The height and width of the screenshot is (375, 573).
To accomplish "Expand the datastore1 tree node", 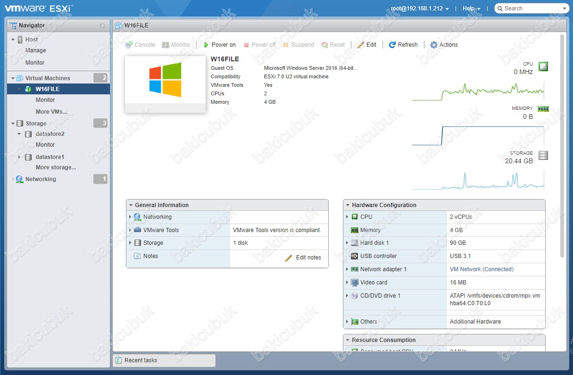I will tap(19, 157).
